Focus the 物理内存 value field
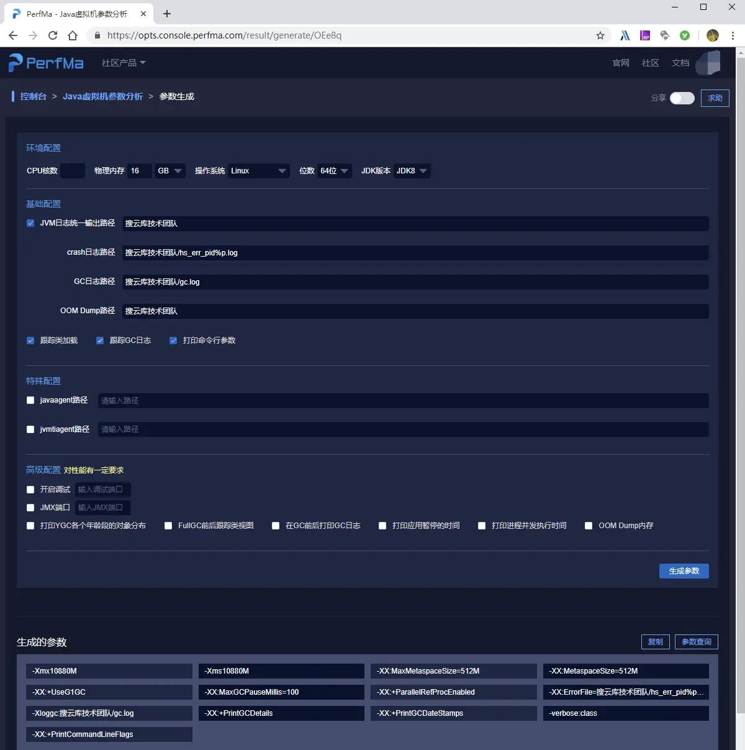 tap(140, 171)
